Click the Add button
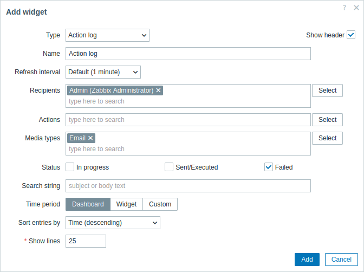This screenshot has height=272, width=364. click(x=307, y=259)
